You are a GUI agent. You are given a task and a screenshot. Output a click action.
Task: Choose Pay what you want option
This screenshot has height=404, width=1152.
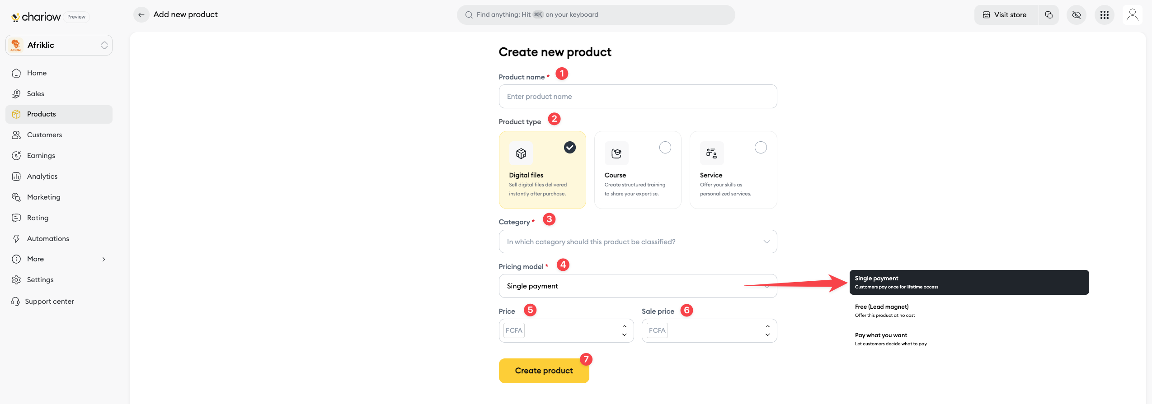[881, 339]
